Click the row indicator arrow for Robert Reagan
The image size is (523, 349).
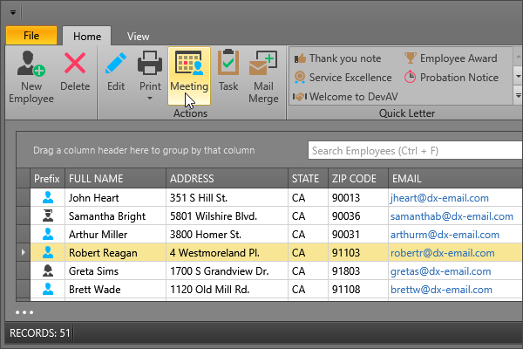pyautogui.click(x=23, y=252)
